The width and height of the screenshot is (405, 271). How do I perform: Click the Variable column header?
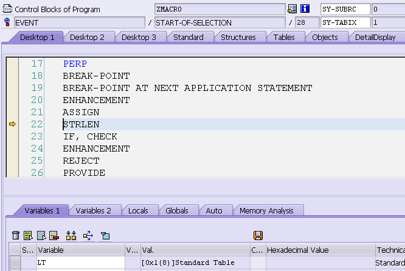[81, 250]
